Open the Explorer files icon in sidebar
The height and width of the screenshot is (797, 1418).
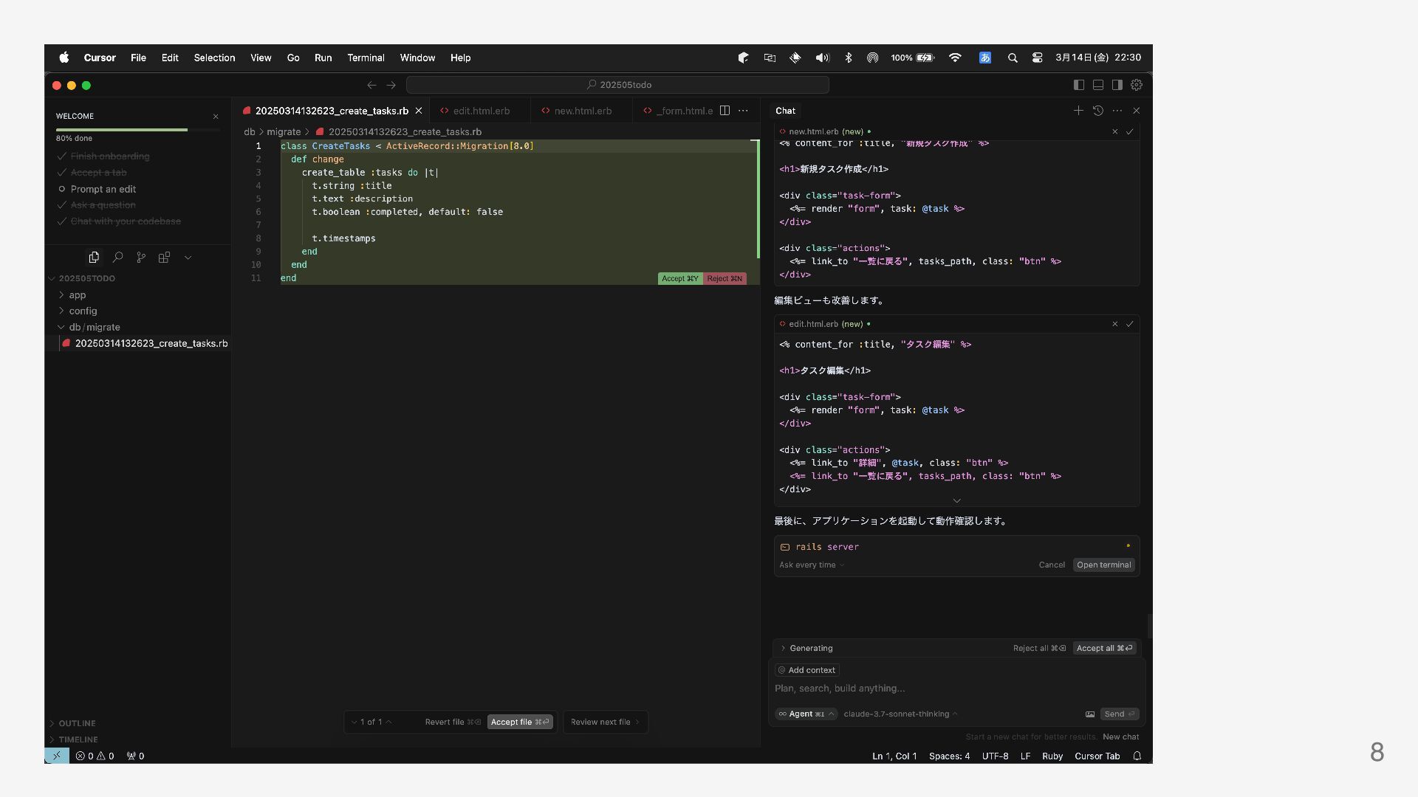94,258
